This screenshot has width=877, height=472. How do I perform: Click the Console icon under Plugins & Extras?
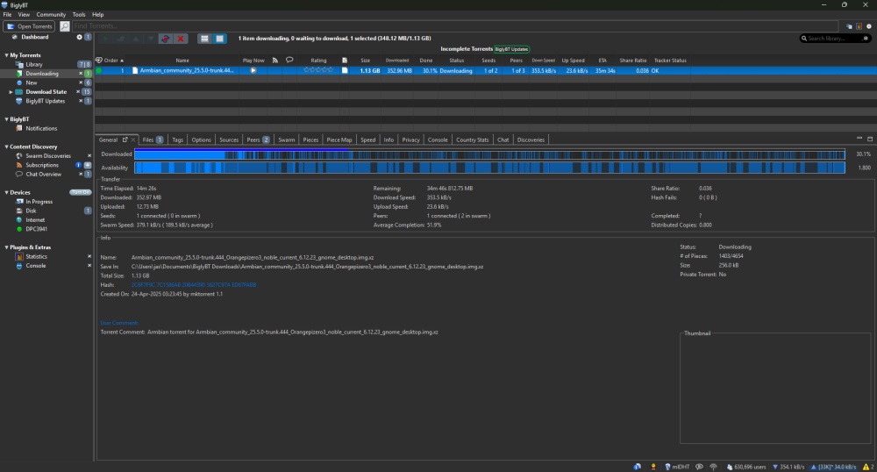pyautogui.click(x=19, y=265)
